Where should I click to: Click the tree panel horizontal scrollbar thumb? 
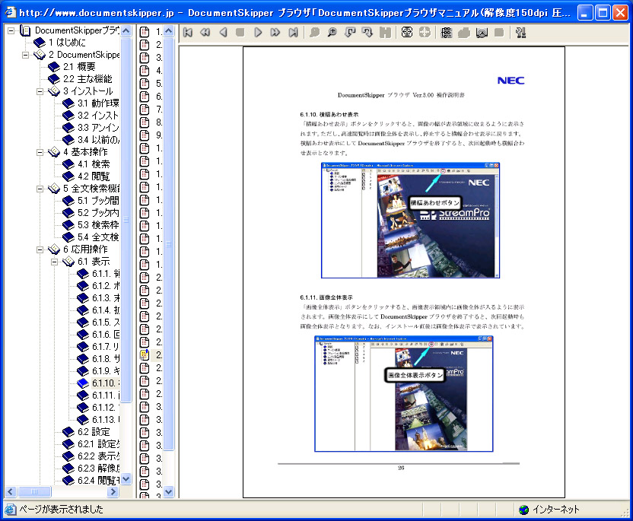point(34,491)
